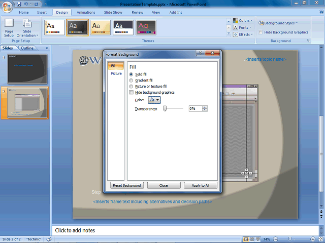Switch to the Review ribbon tab

point(138,12)
